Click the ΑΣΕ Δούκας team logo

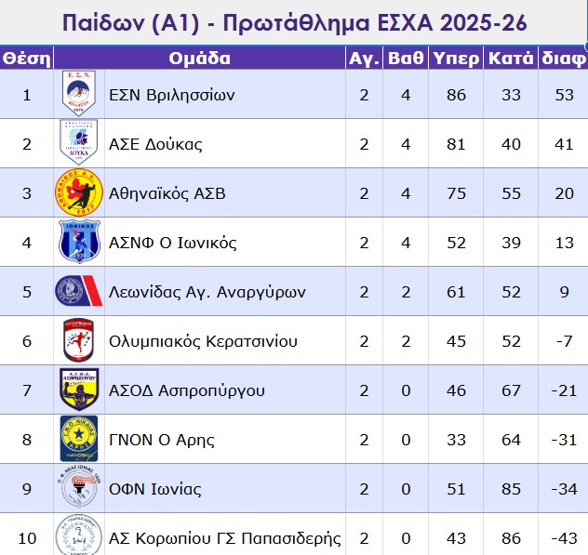79,144
